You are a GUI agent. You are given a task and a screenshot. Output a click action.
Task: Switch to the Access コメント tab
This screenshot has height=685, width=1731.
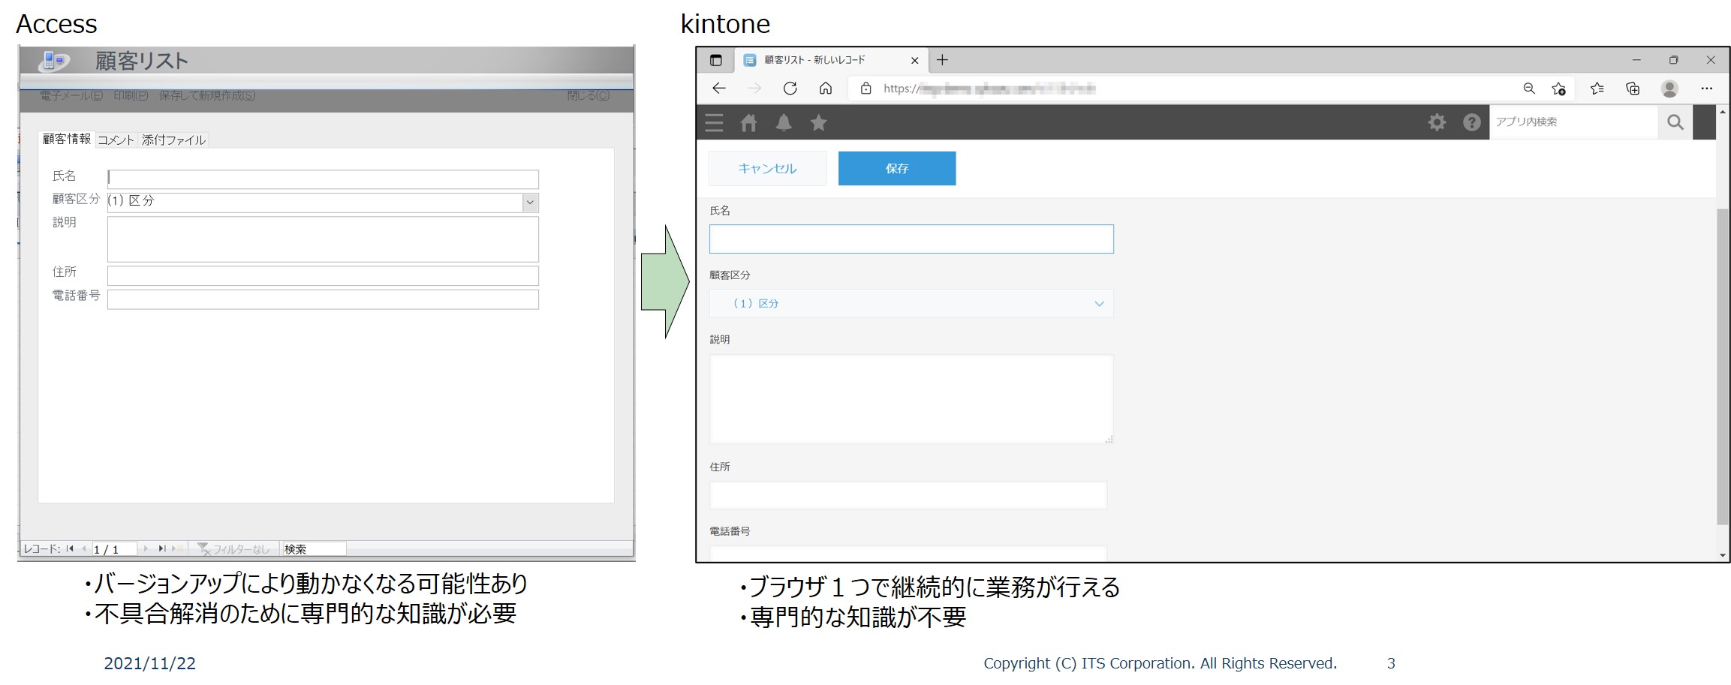click(x=116, y=140)
